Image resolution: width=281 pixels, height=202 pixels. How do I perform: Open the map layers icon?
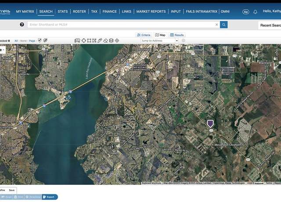pyautogui.click(x=111, y=40)
